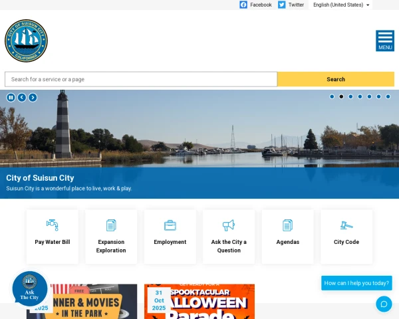This screenshot has height=319, width=399.
Task: Select the first carousel dot indicator
Action: click(332, 96)
